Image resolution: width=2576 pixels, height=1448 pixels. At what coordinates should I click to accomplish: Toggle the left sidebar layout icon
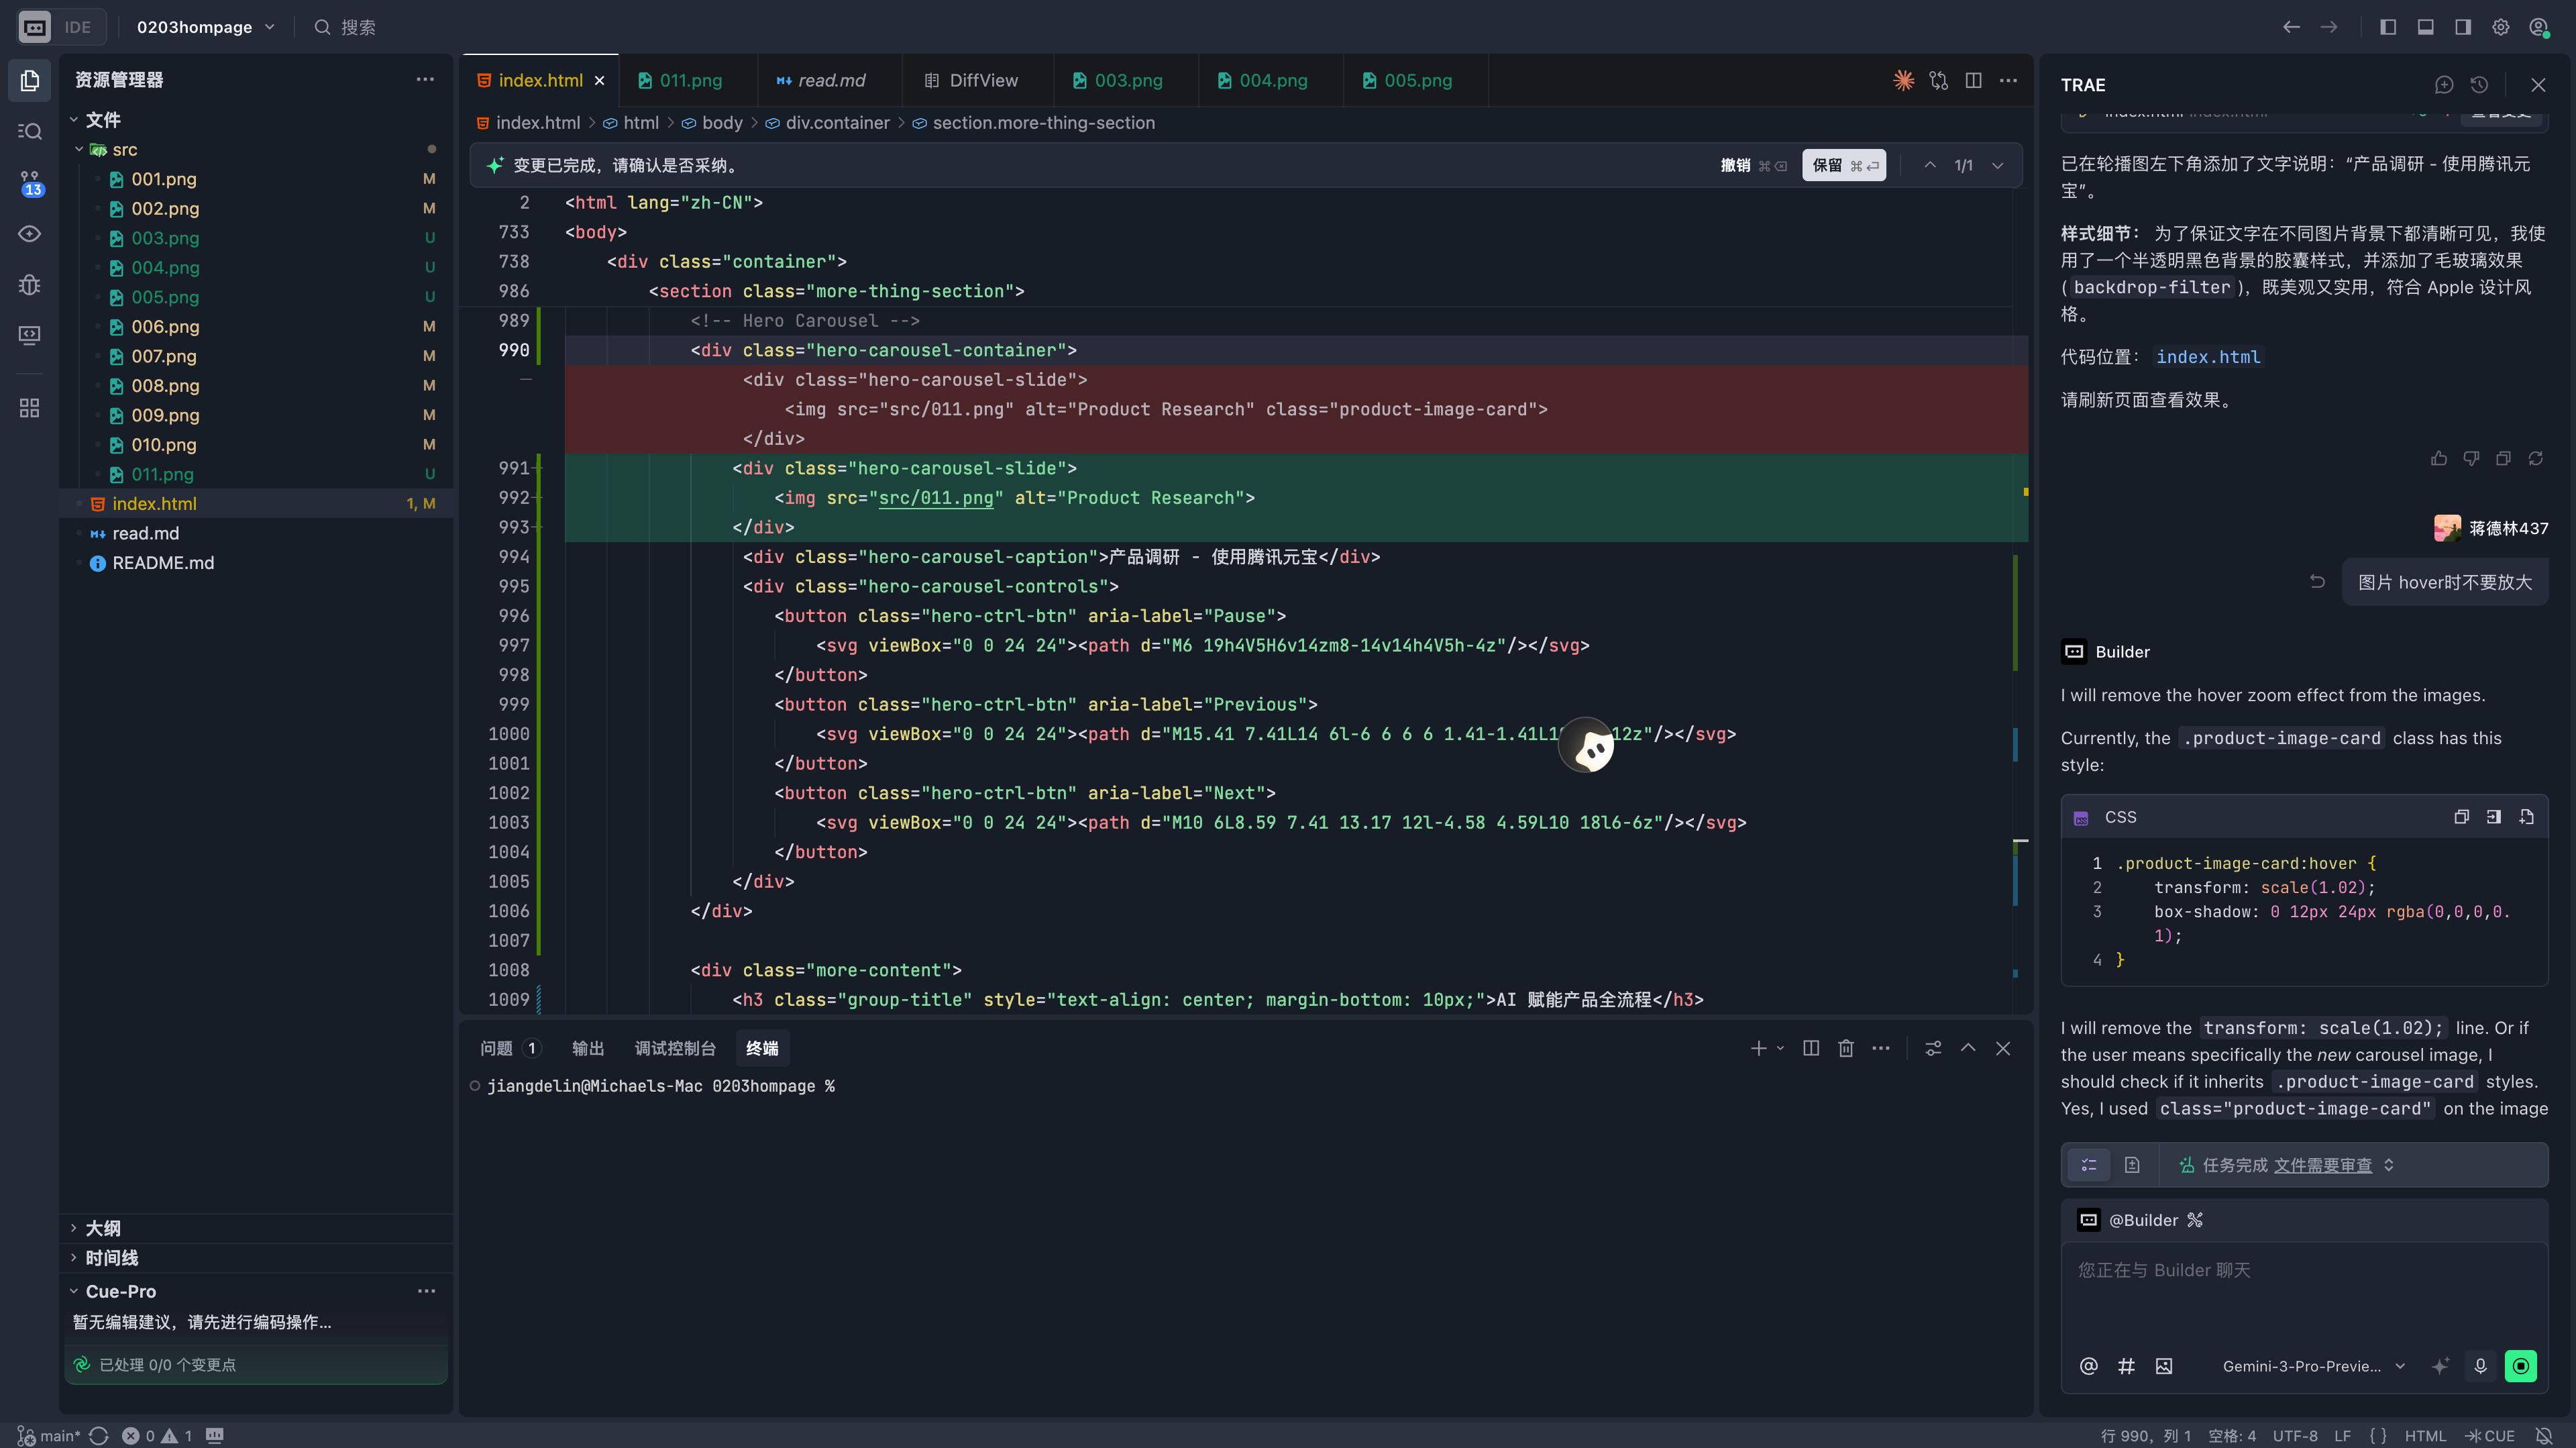coord(2388,27)
